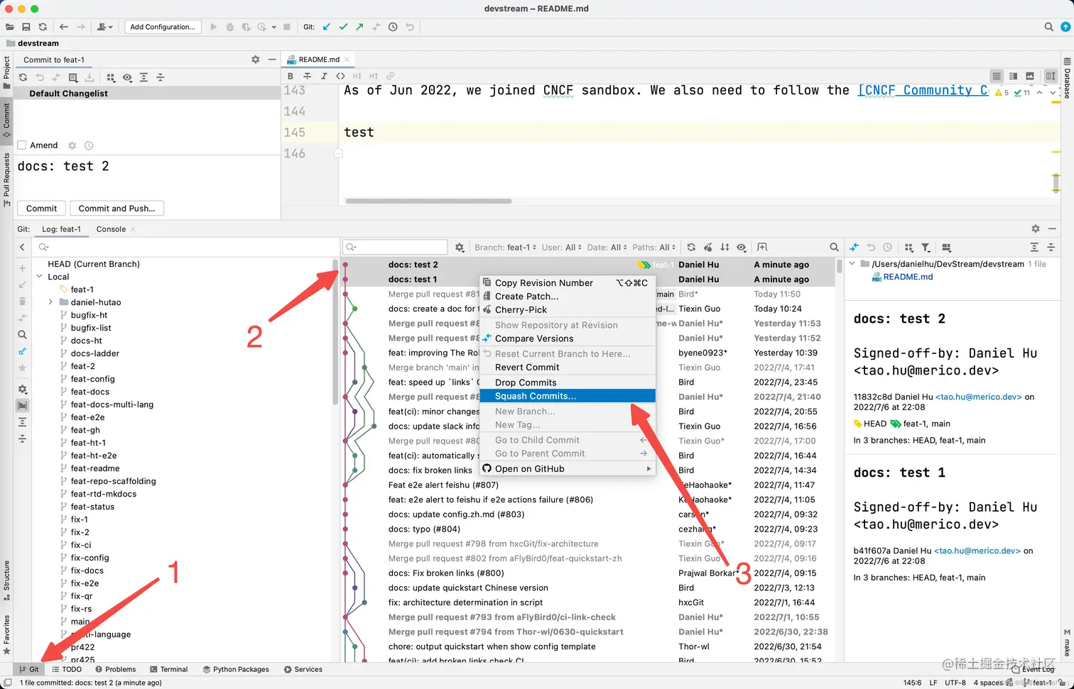The image size is (1074, 689).
Task: Choose Cherry-Pick in the context menu
Action: coord(568,309)
